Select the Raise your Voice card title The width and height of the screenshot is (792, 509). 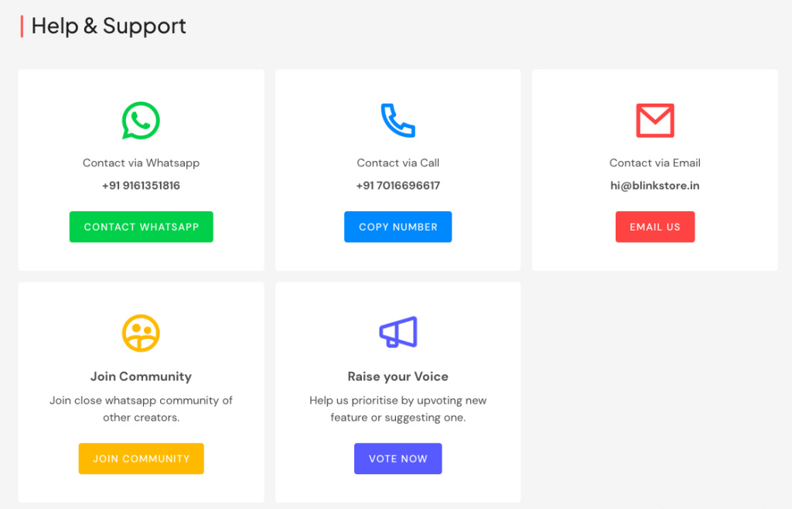click(x=398, y=376)
